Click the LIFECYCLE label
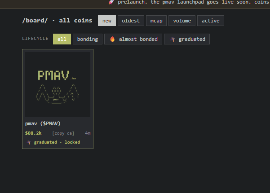The width and height of the screenshot is (270, 193). (x=35, y=39)
